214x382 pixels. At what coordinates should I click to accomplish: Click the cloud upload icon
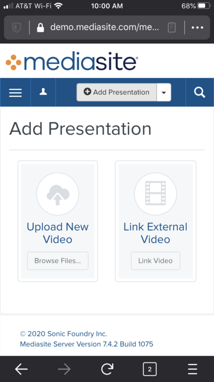(x=58, y=194)
